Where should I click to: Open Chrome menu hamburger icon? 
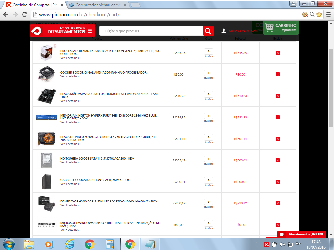(329, 14)
